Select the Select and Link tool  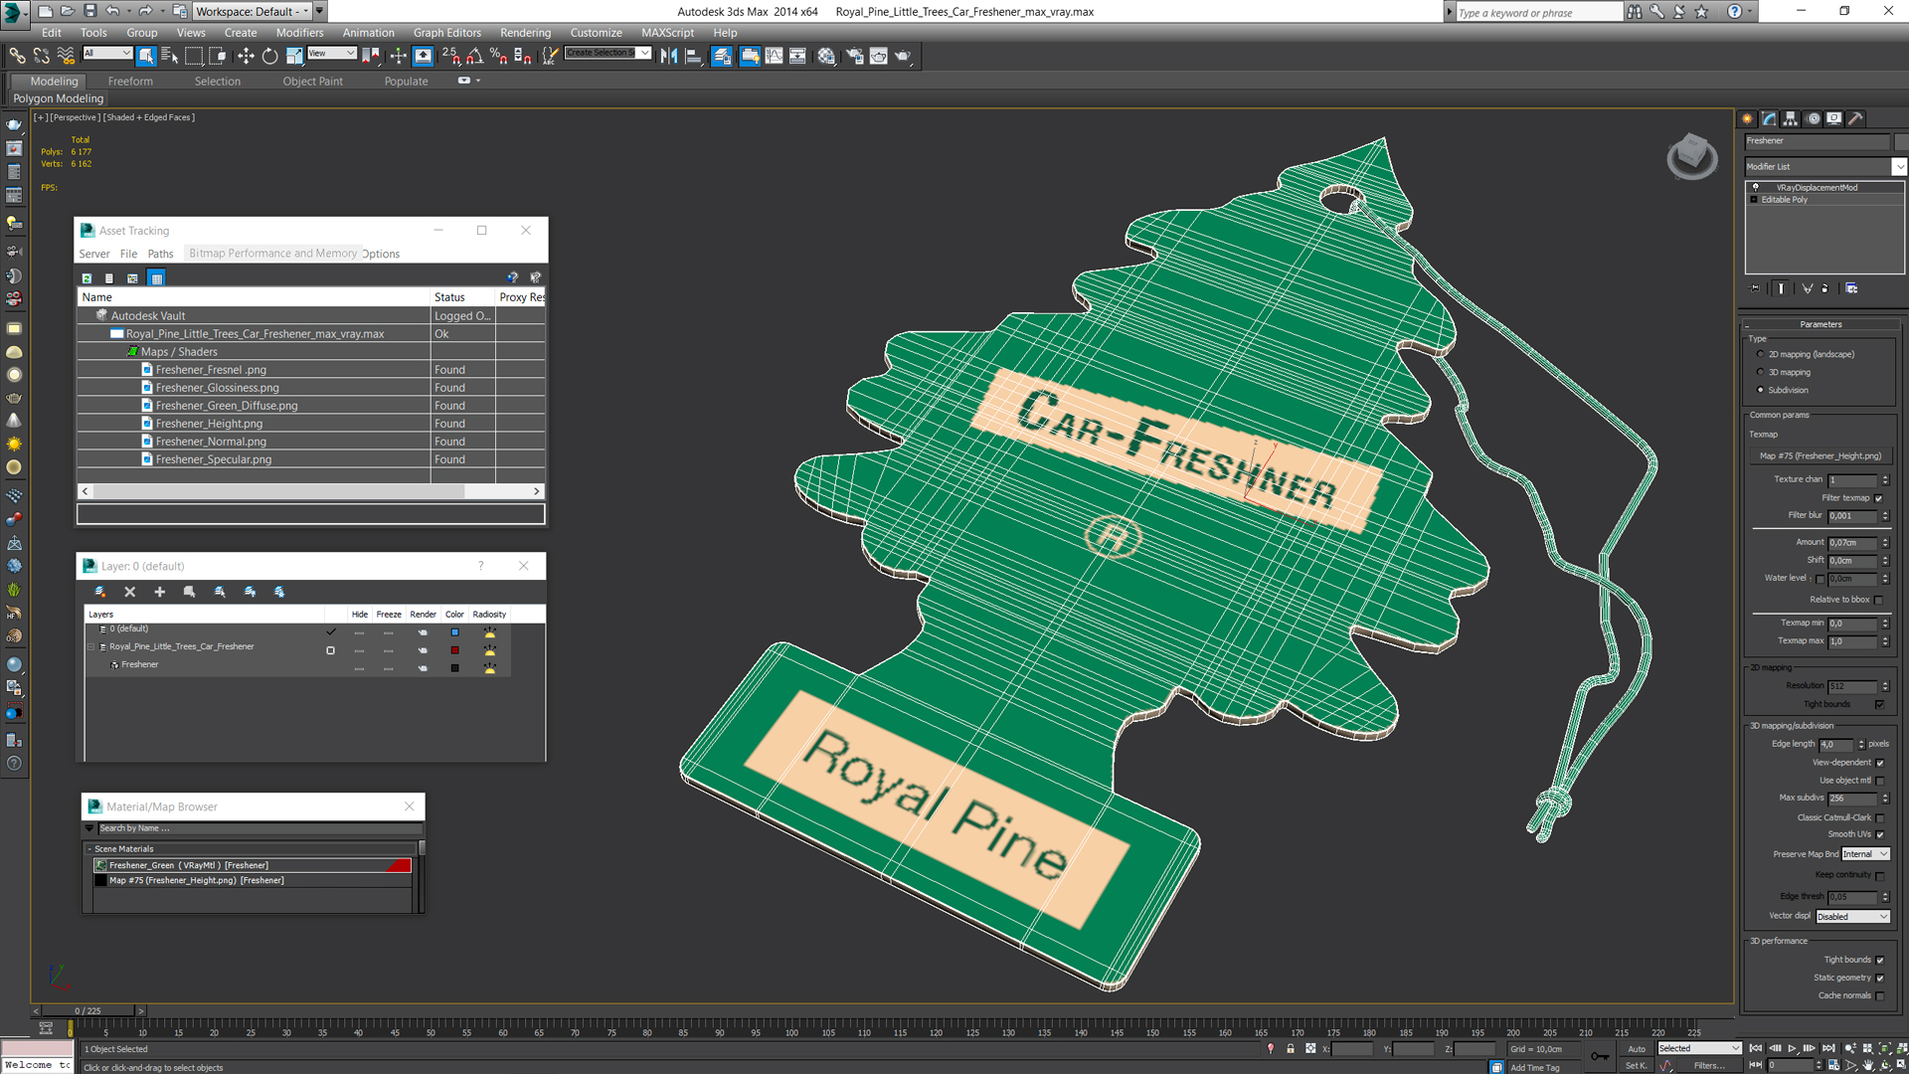[x=17, y=56]
